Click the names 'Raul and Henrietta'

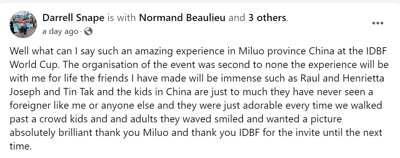(x=342, y=78)
